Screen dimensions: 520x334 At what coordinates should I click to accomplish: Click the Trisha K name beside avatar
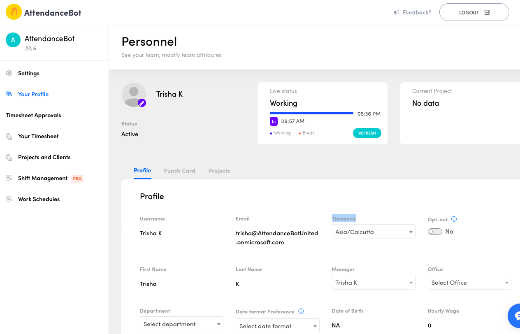point(169,94)
